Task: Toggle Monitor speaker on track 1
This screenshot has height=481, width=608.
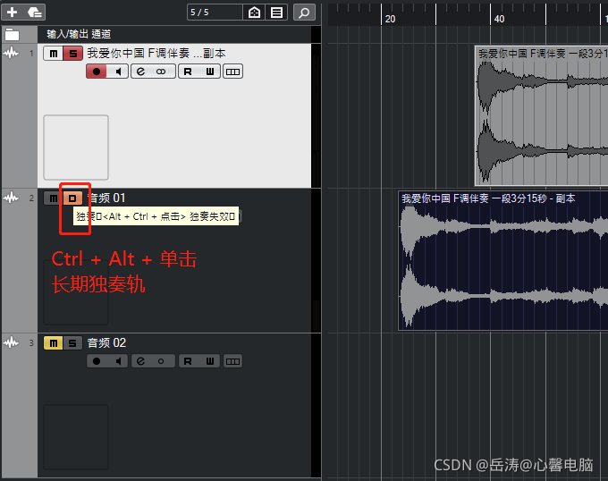Action: pyautogui.click(x=118, y=72)
